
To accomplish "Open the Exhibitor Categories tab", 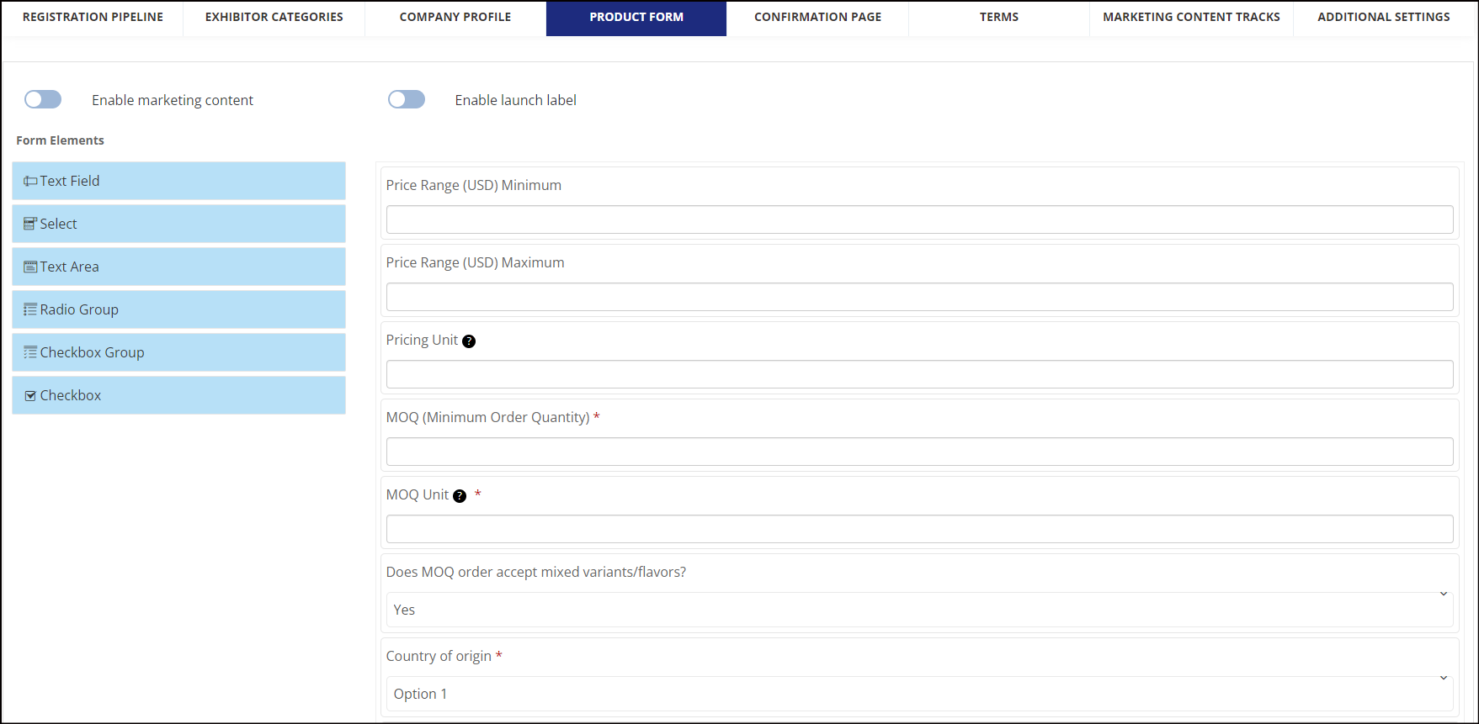I will pos(274,18).
